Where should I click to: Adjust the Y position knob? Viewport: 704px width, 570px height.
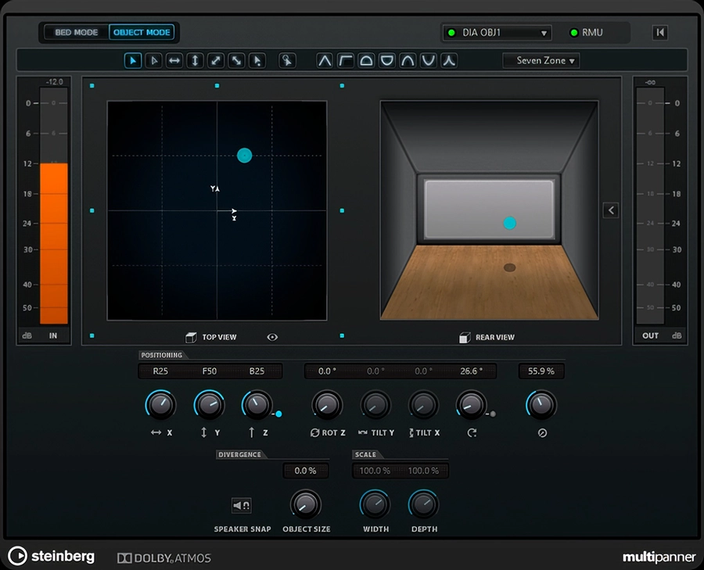click(x=209, y=405)
